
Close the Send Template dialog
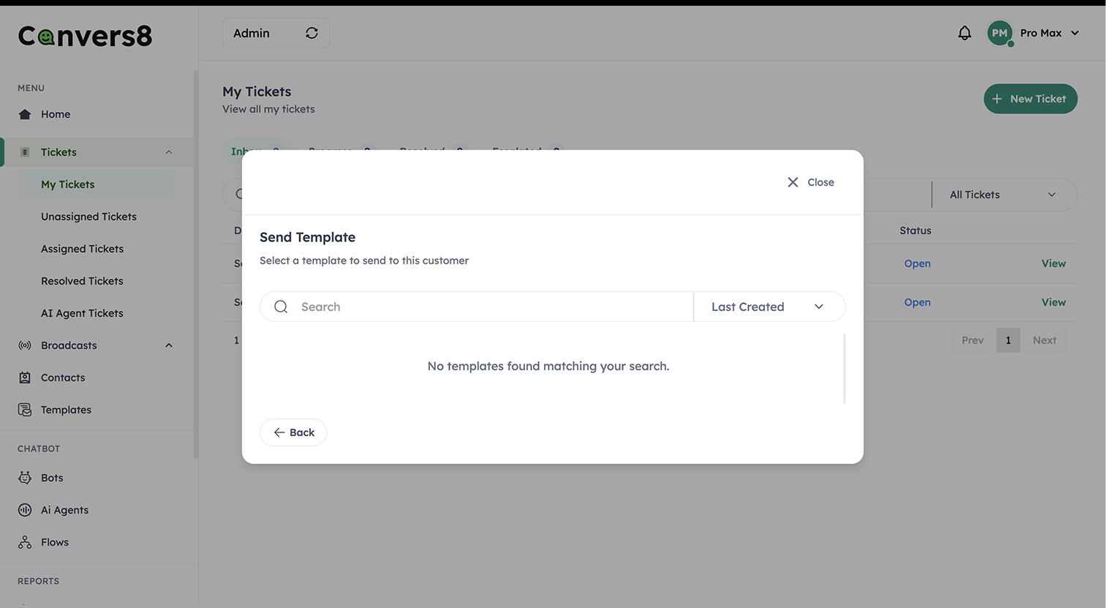(810, 182)
